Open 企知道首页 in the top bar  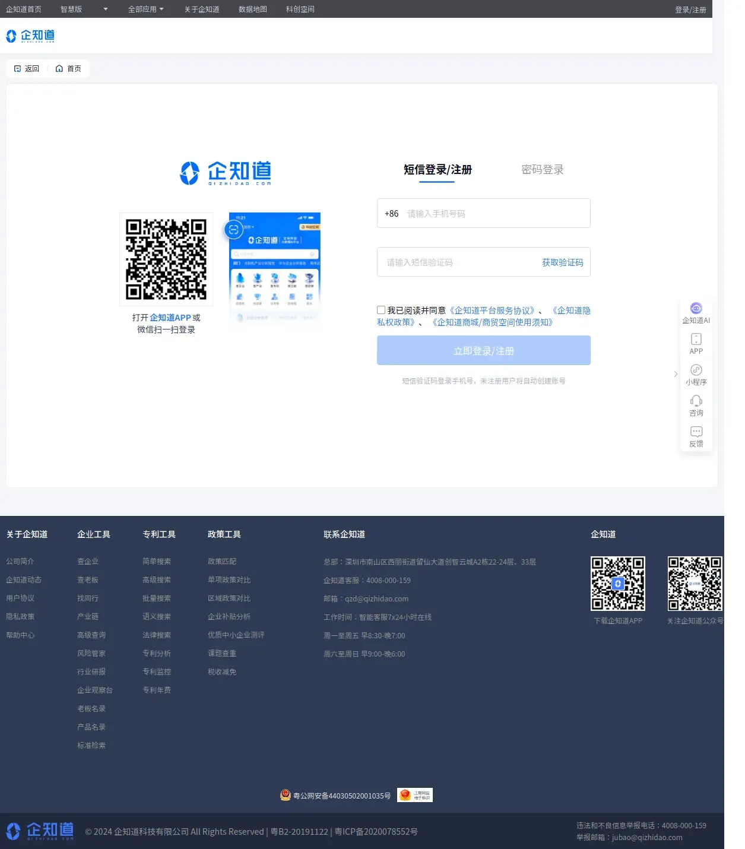click(x=24, y=9)
